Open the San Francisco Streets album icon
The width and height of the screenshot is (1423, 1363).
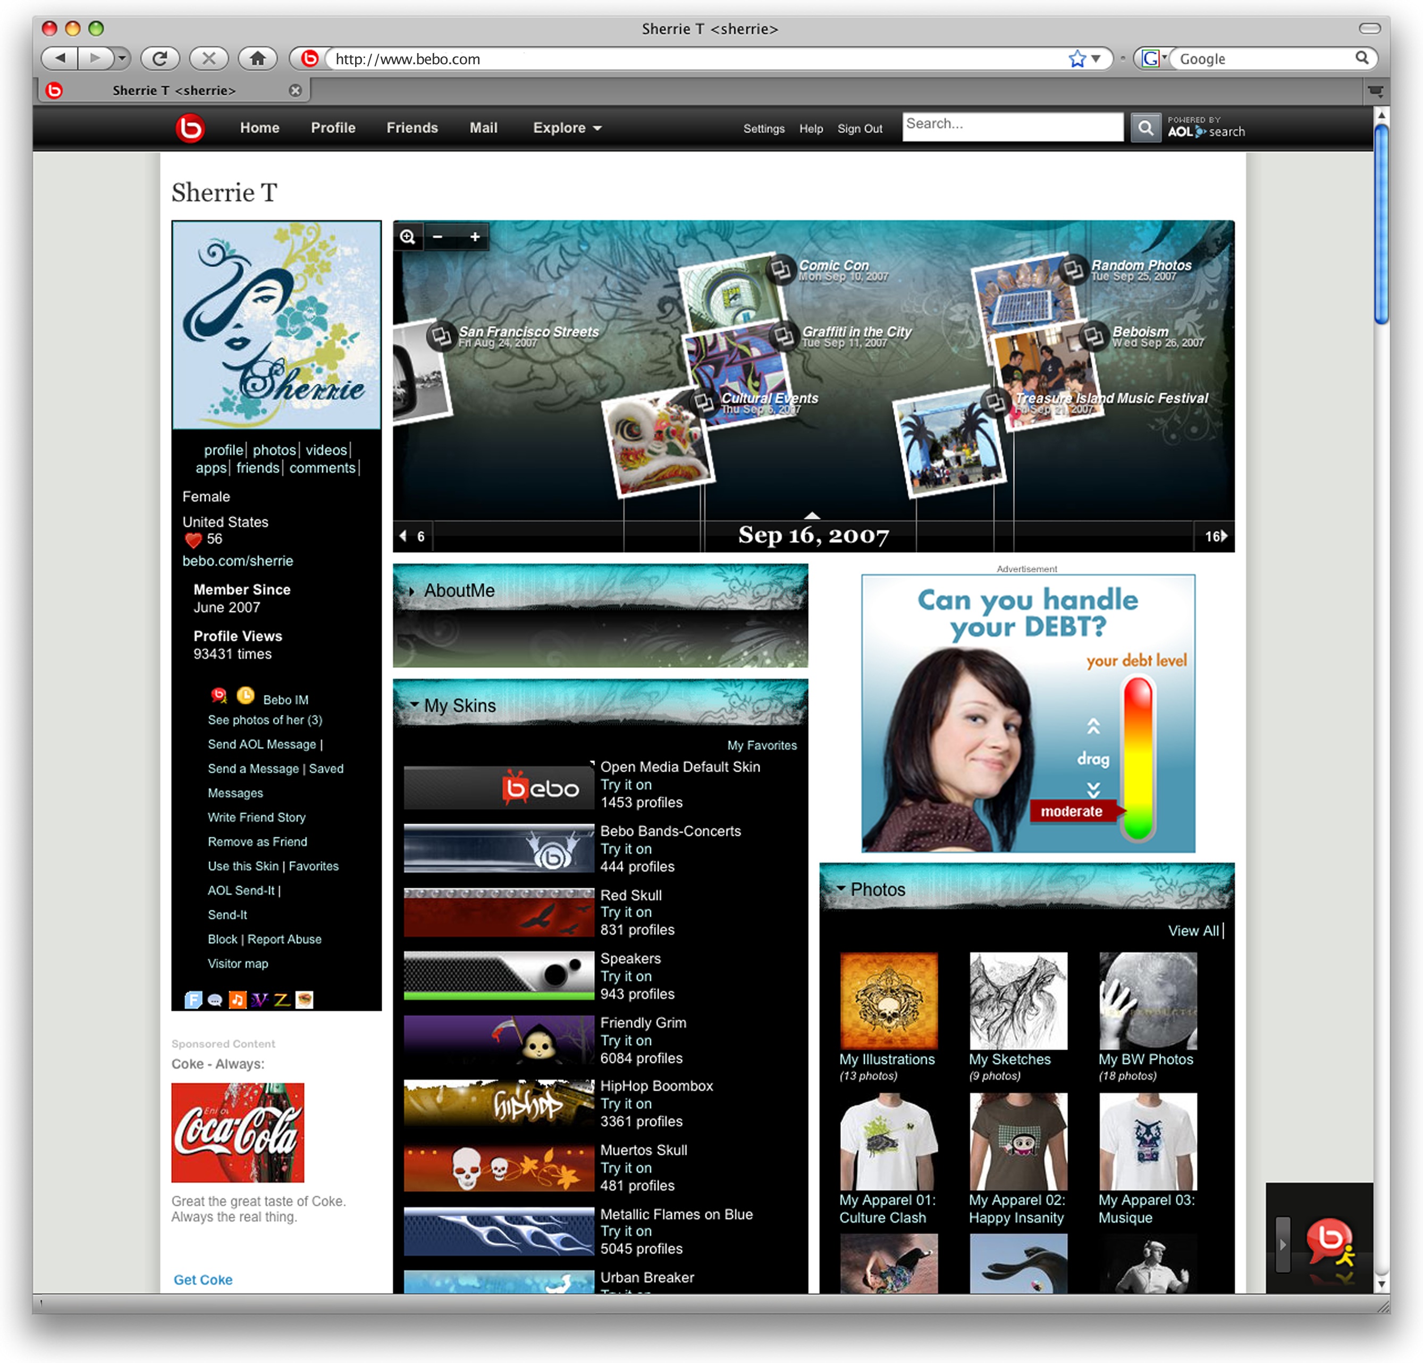coord(440,336)
